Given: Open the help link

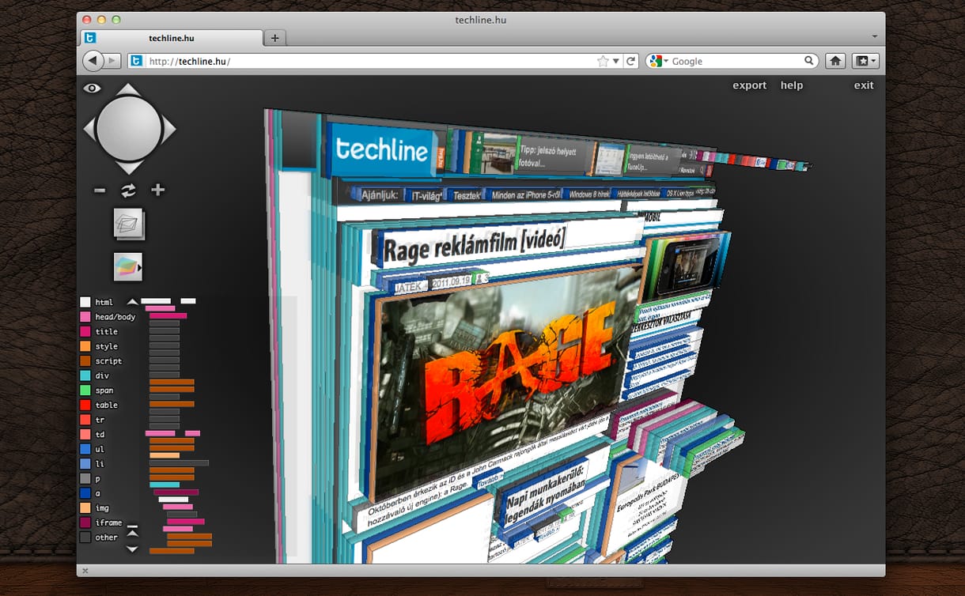Looking at the screenshot, I should pos(792,85).
